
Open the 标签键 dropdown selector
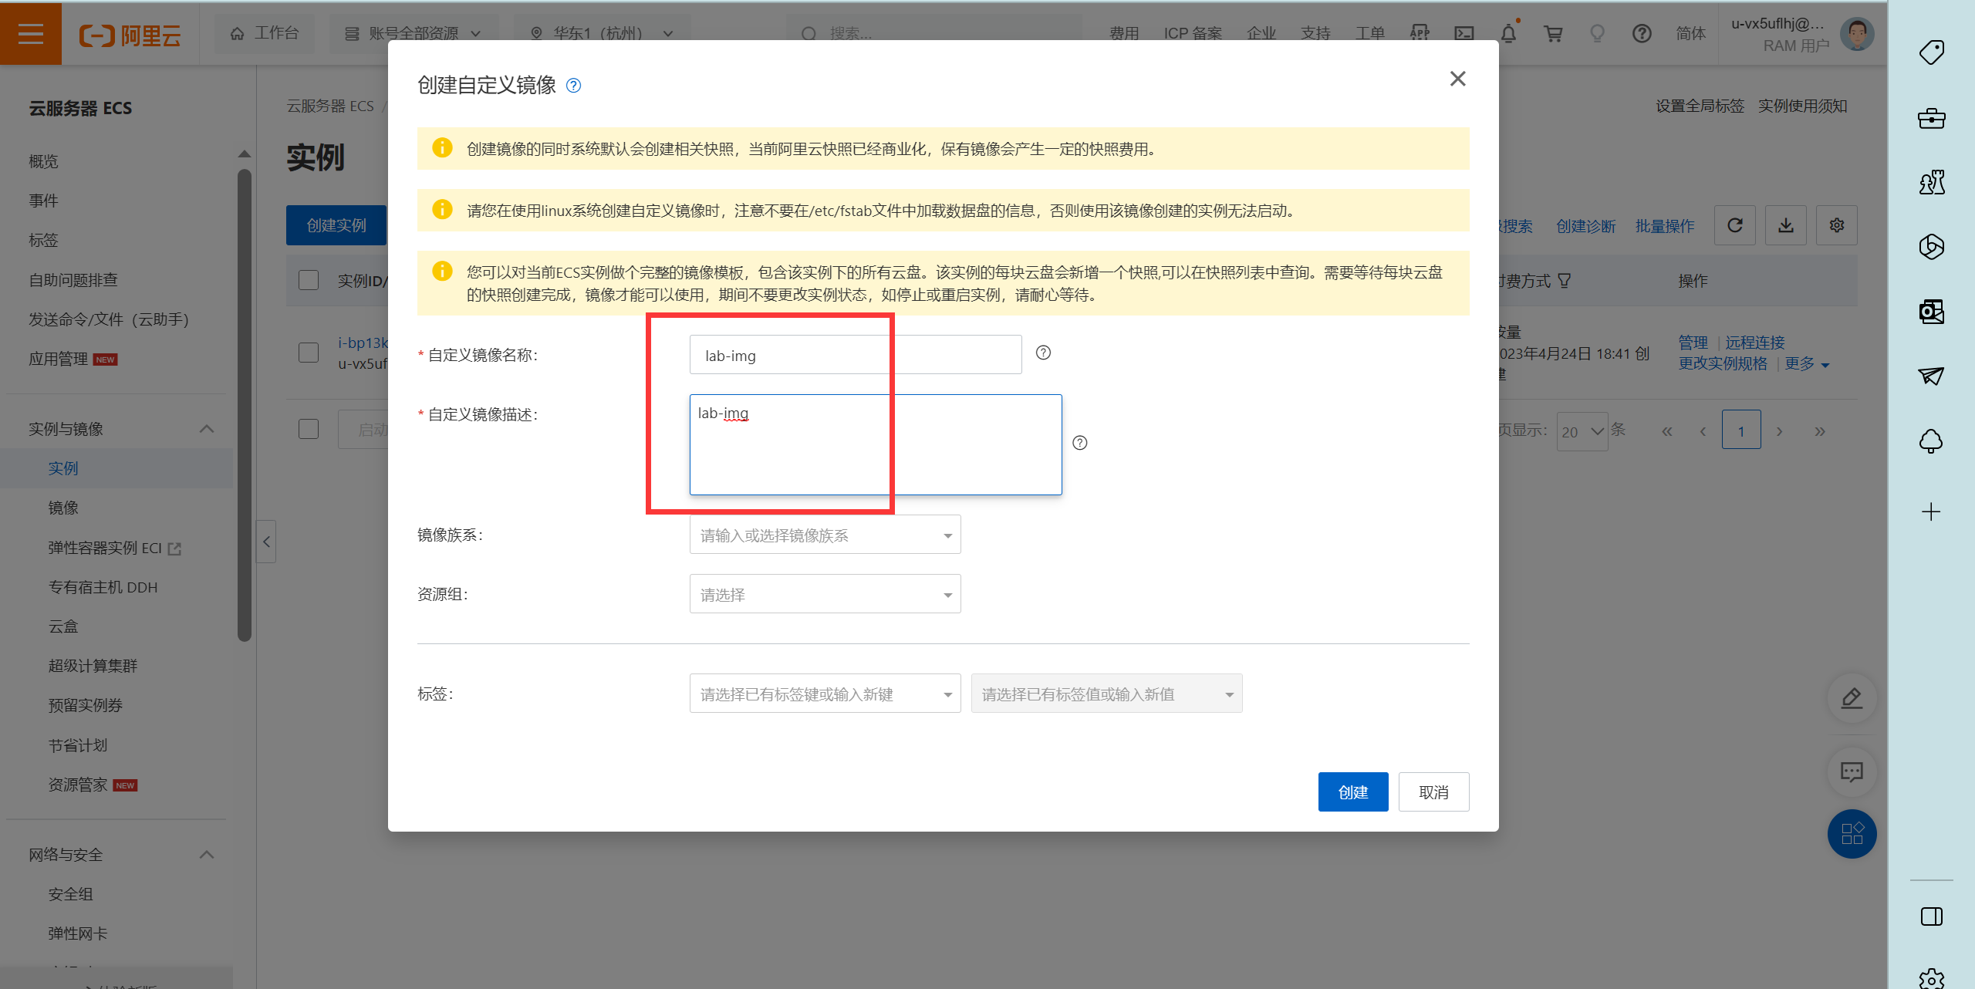click(x=825, y=695)
